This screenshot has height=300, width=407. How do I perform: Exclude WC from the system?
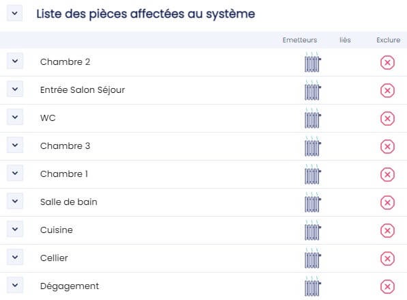tap(387, 119)
